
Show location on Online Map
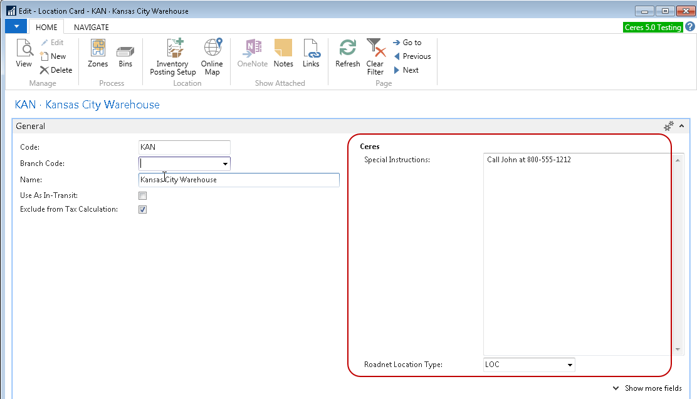[x=212, y=56]
